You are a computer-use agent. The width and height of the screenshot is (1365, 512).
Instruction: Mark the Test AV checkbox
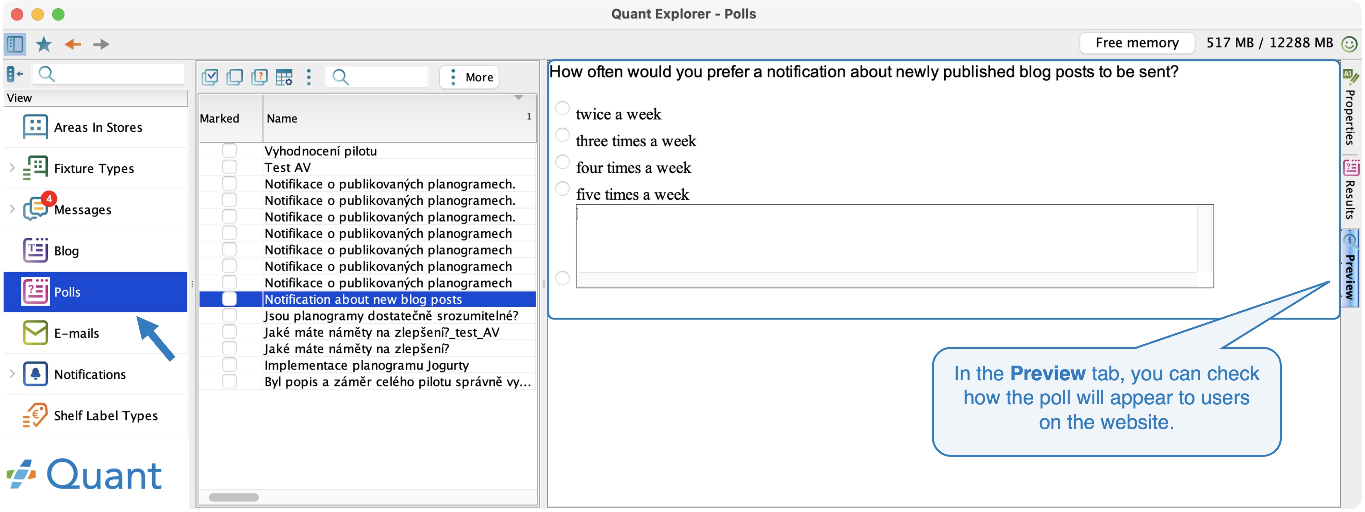coord(229,167)
